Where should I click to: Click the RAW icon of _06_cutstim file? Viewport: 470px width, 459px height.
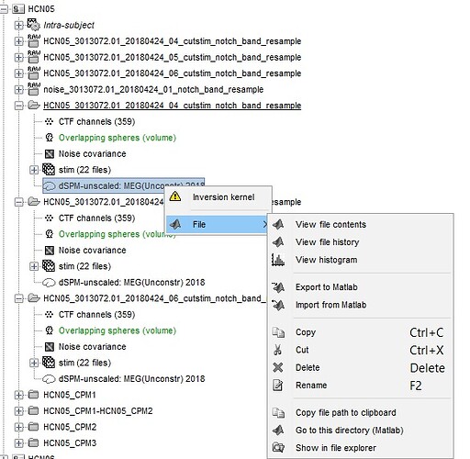click(x=33, y=73)
